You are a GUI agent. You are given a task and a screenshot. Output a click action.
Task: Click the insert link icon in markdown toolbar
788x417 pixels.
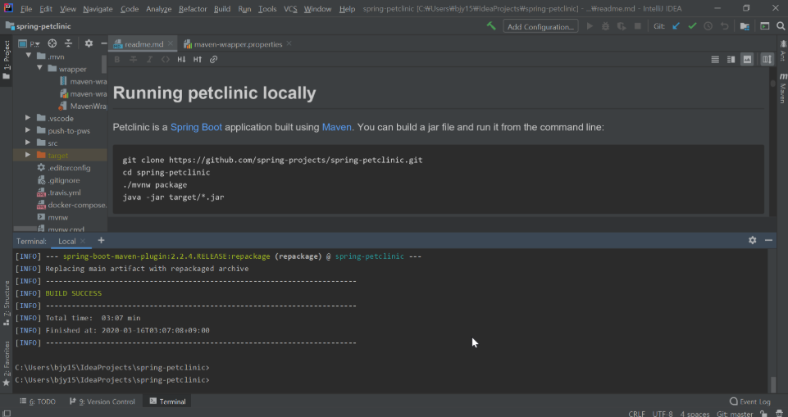point(214,60)
